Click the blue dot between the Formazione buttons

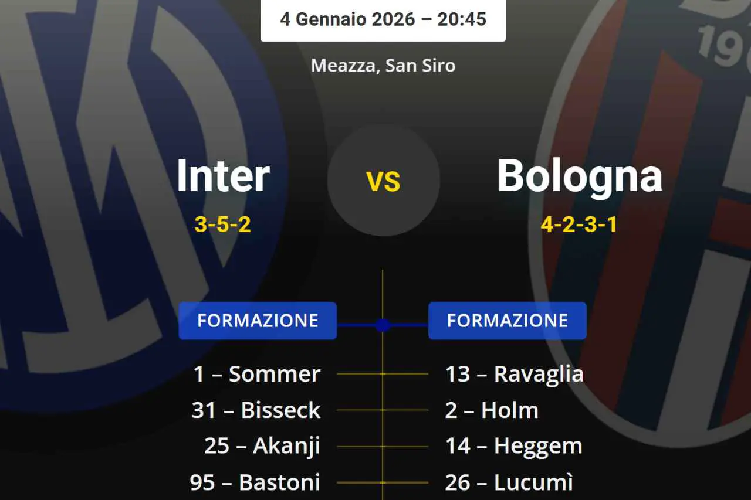(383, 325)
